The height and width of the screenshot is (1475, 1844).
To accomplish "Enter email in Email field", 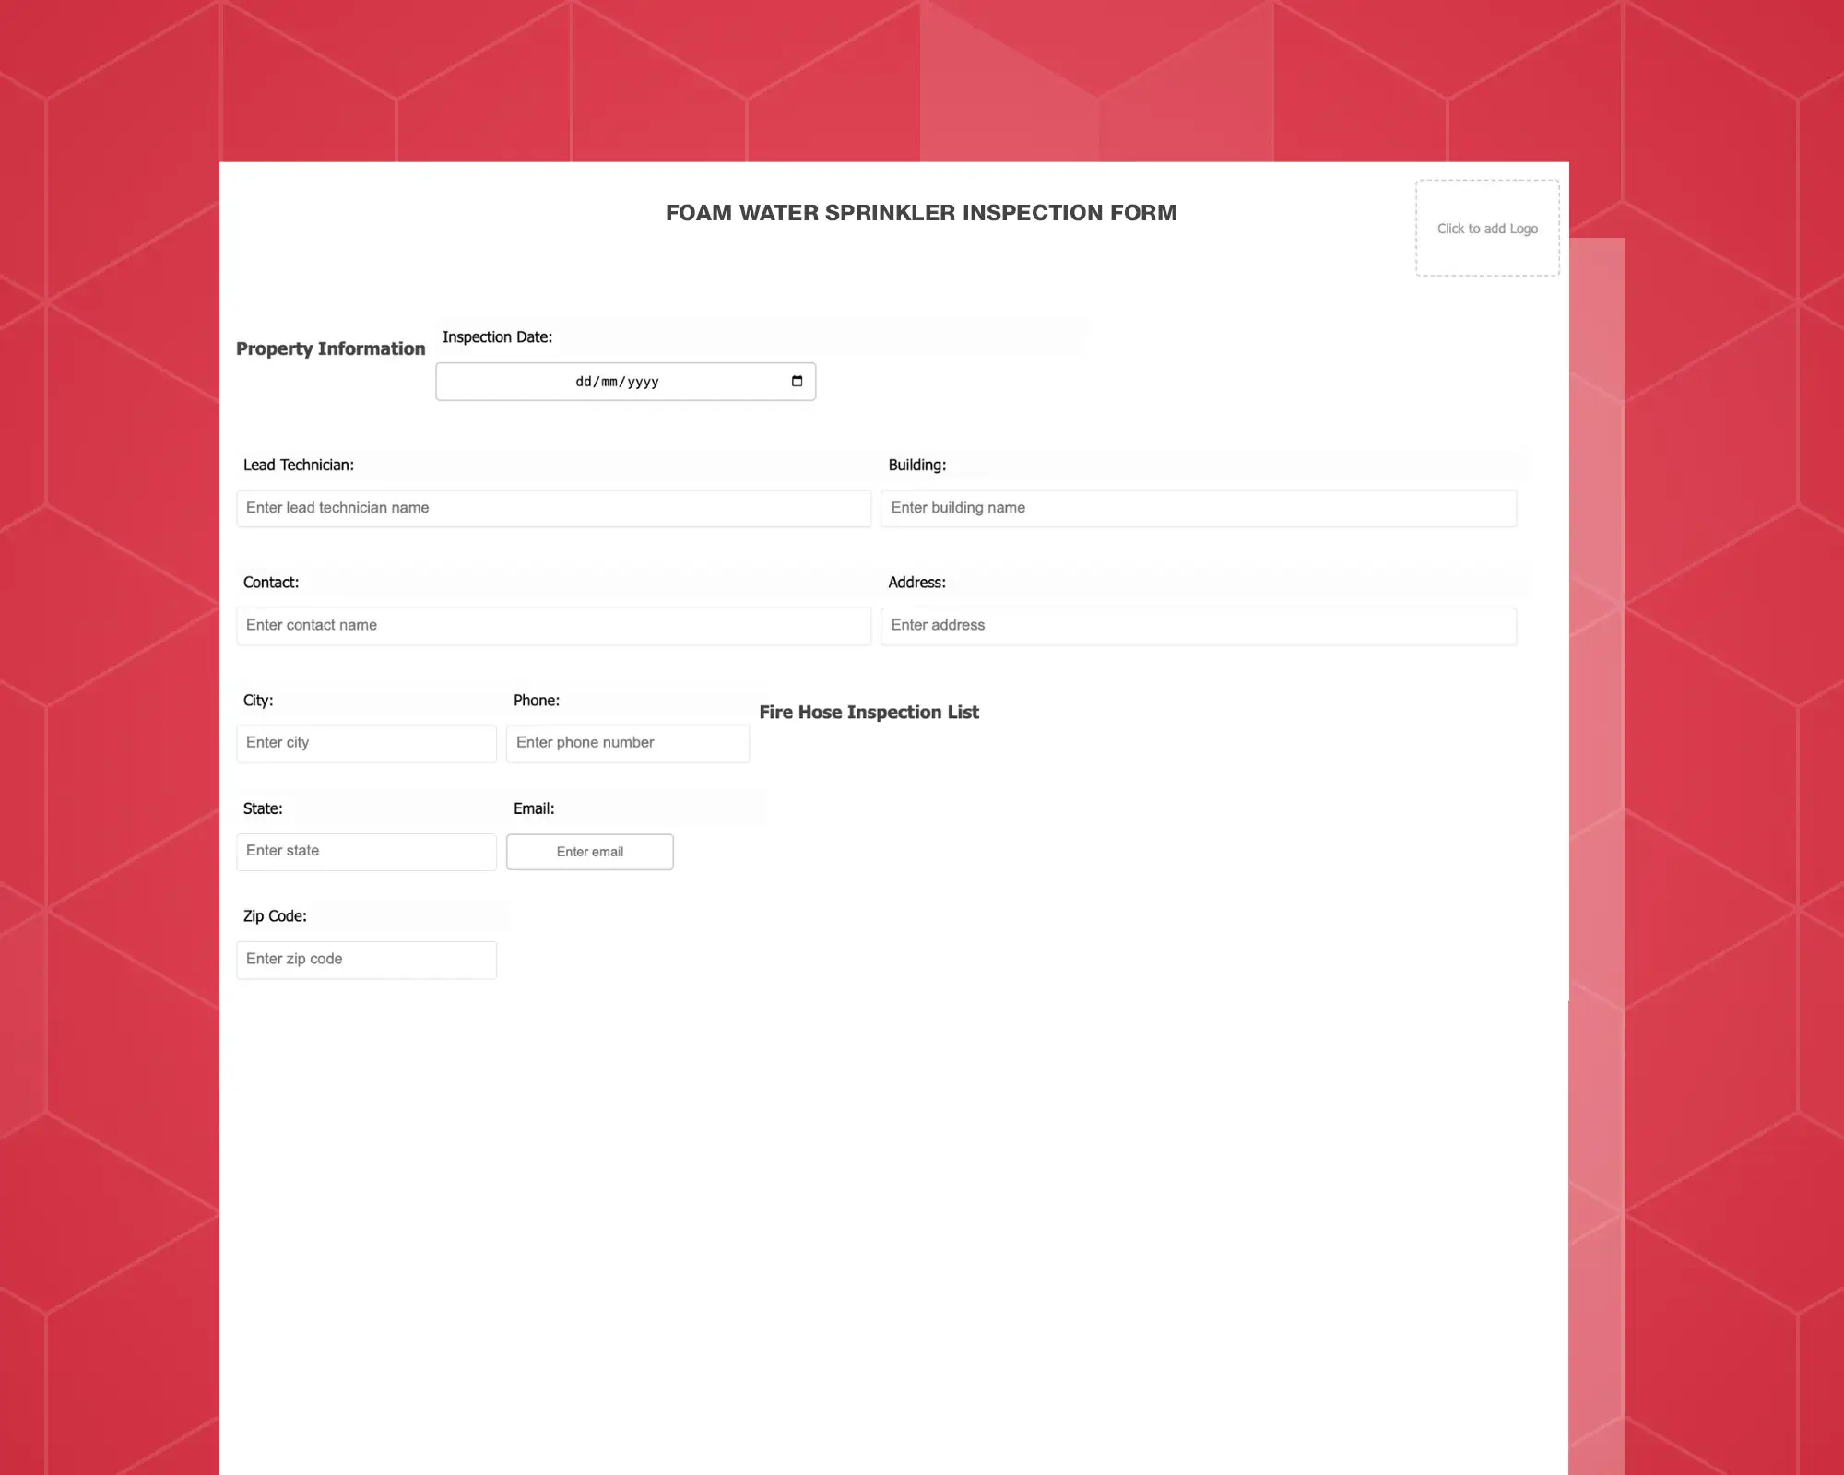I will click(590, 852).
